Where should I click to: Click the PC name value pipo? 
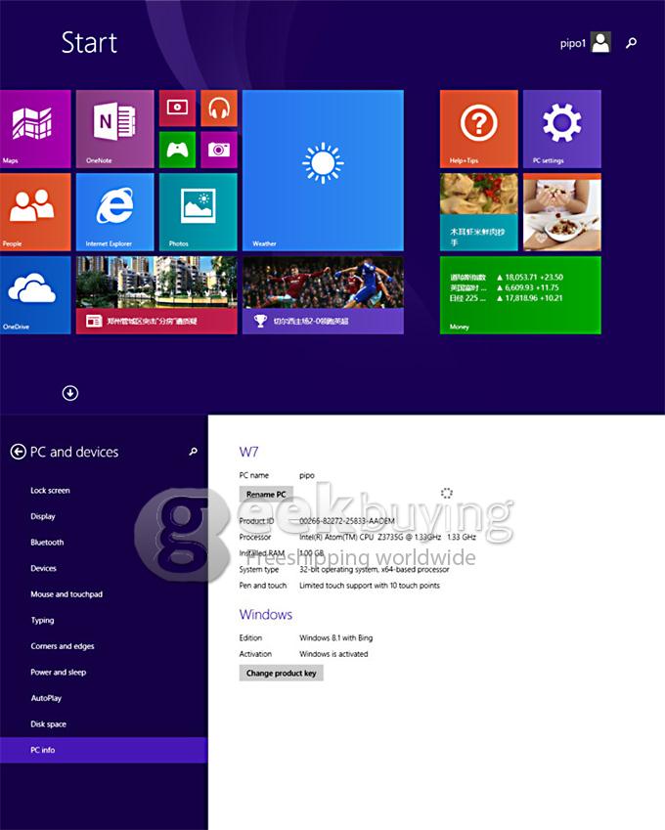[306, 475]
